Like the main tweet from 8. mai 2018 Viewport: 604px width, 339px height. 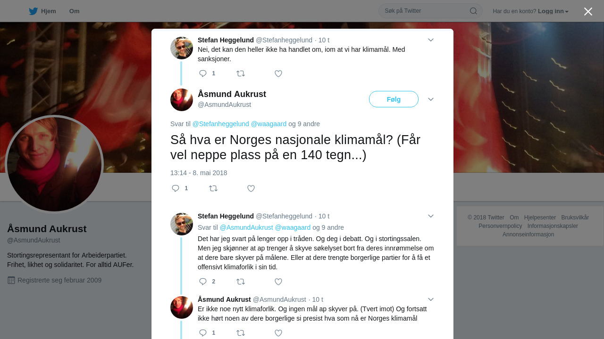coord(251,188)
